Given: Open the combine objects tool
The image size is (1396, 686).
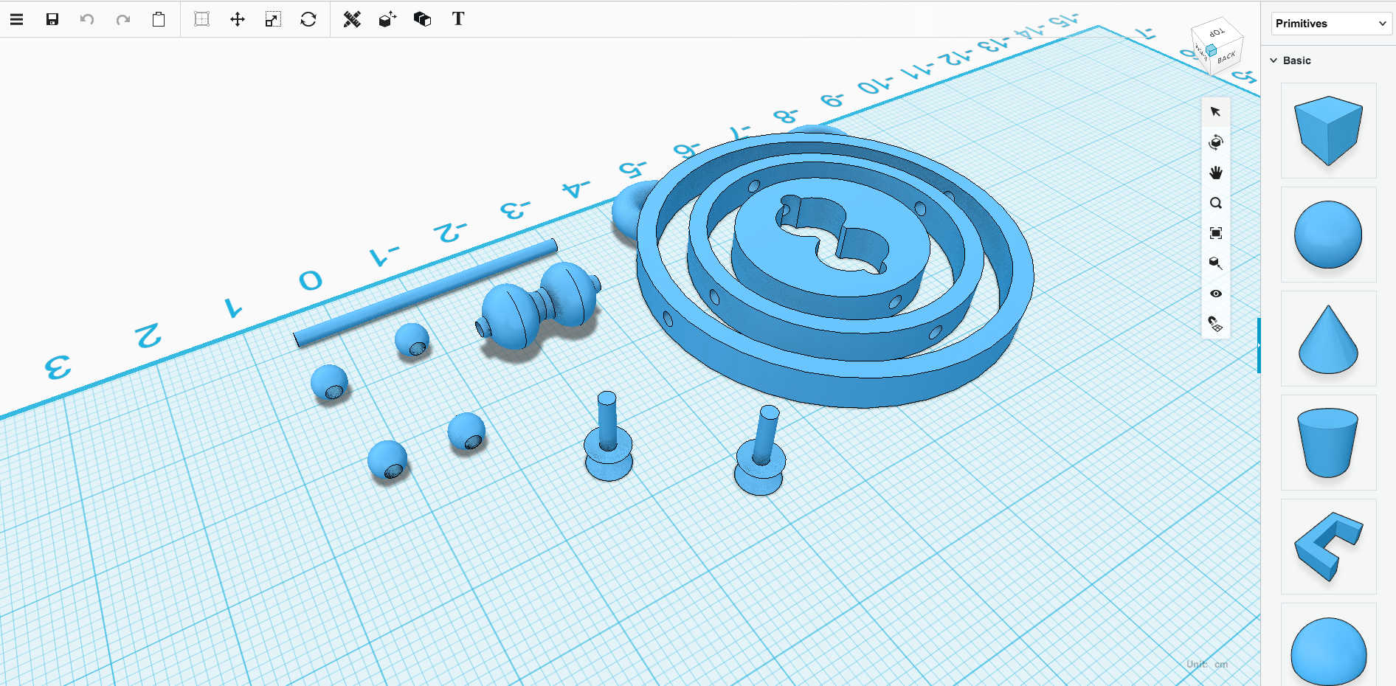Looking at the screenshot, I should pyautogui.click(x=422, y=19).
